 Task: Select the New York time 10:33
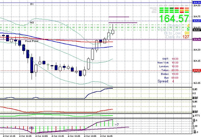point(175,63)
